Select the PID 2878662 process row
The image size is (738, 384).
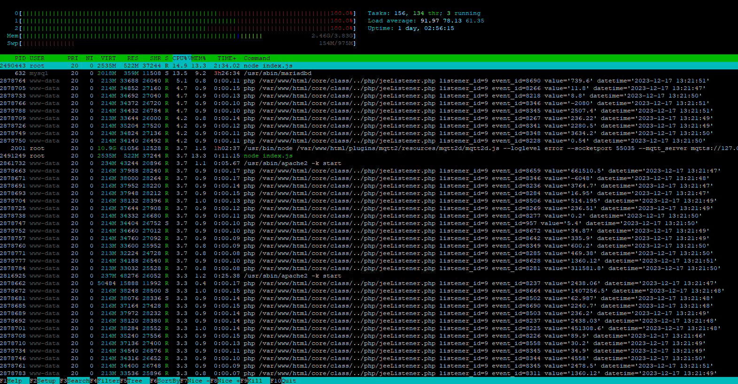[369, 283]
